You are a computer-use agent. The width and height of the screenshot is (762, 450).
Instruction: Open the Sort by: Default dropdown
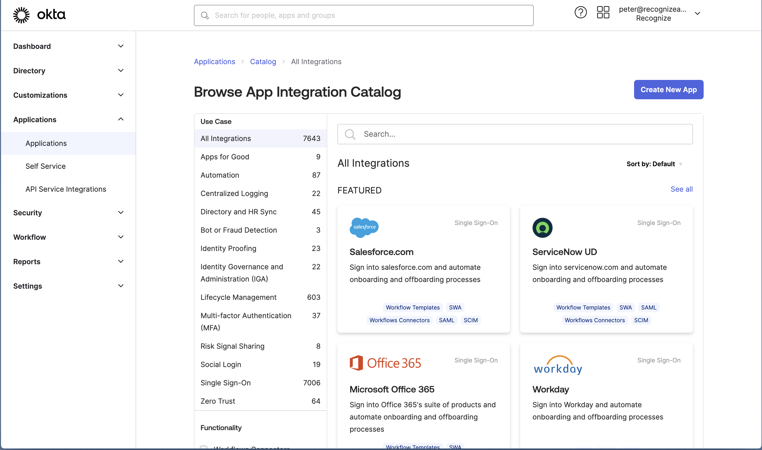(x=654, y=164)
